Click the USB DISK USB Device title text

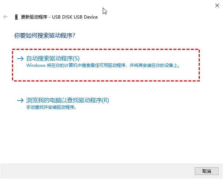[75, 17]
